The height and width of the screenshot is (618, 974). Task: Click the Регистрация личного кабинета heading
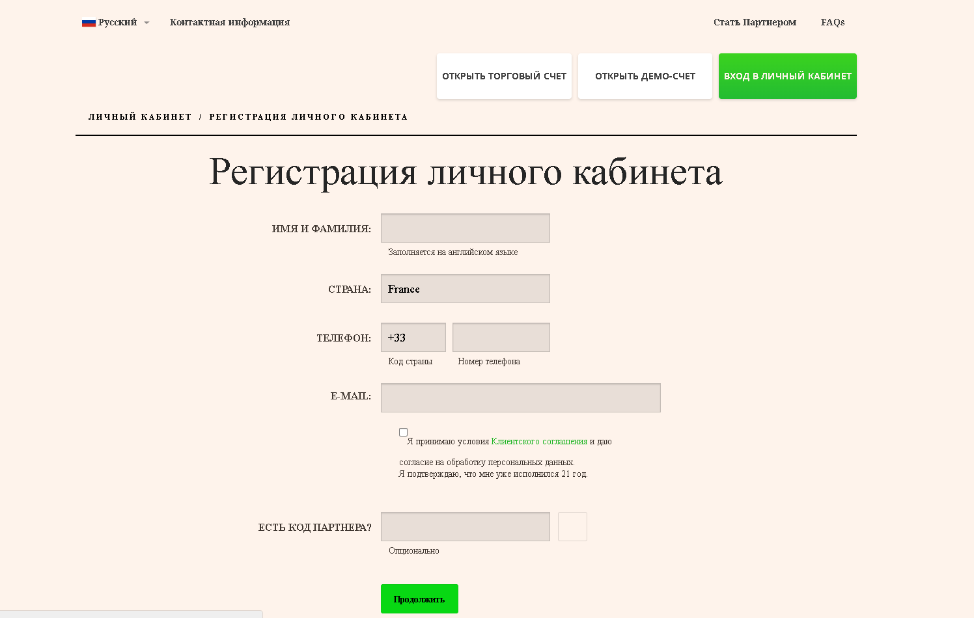466,172
